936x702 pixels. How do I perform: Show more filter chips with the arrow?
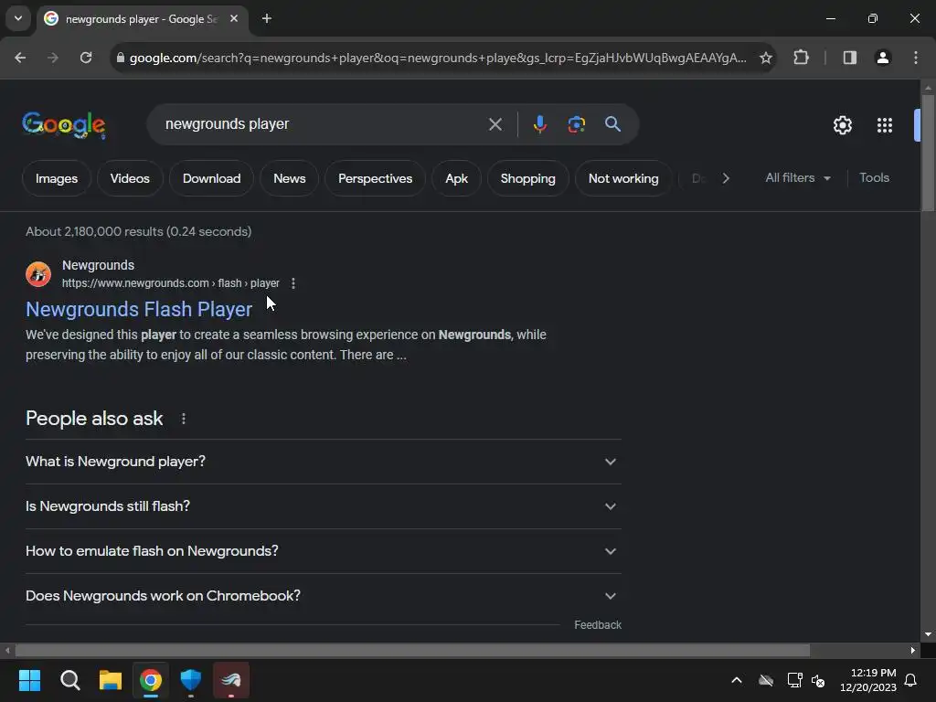725,178
